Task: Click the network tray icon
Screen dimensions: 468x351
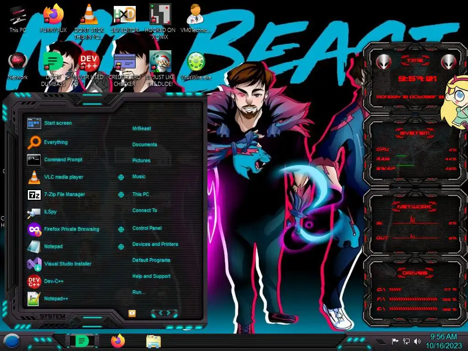Action: pos(406,341)
